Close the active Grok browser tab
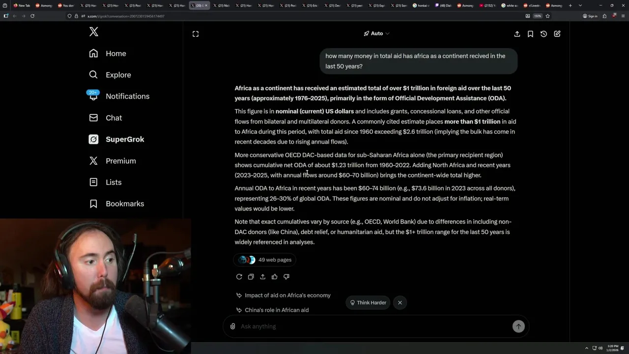629x354 pixels. coord(206,5)
